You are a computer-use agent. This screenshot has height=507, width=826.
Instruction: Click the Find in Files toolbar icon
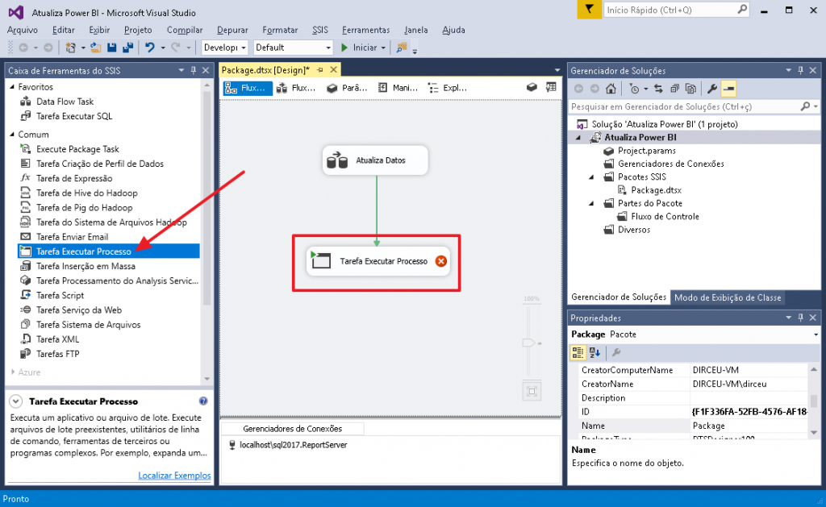402,48
